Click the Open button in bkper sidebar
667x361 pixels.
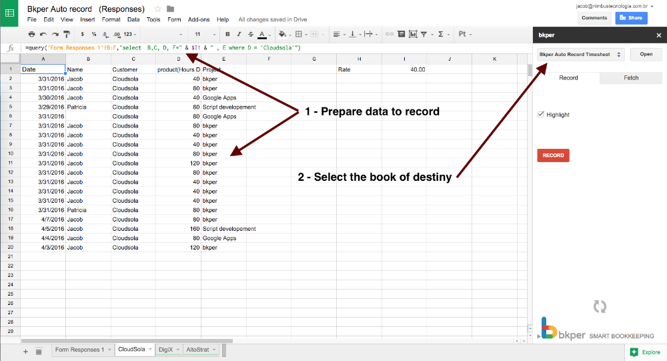click(646, 54)
